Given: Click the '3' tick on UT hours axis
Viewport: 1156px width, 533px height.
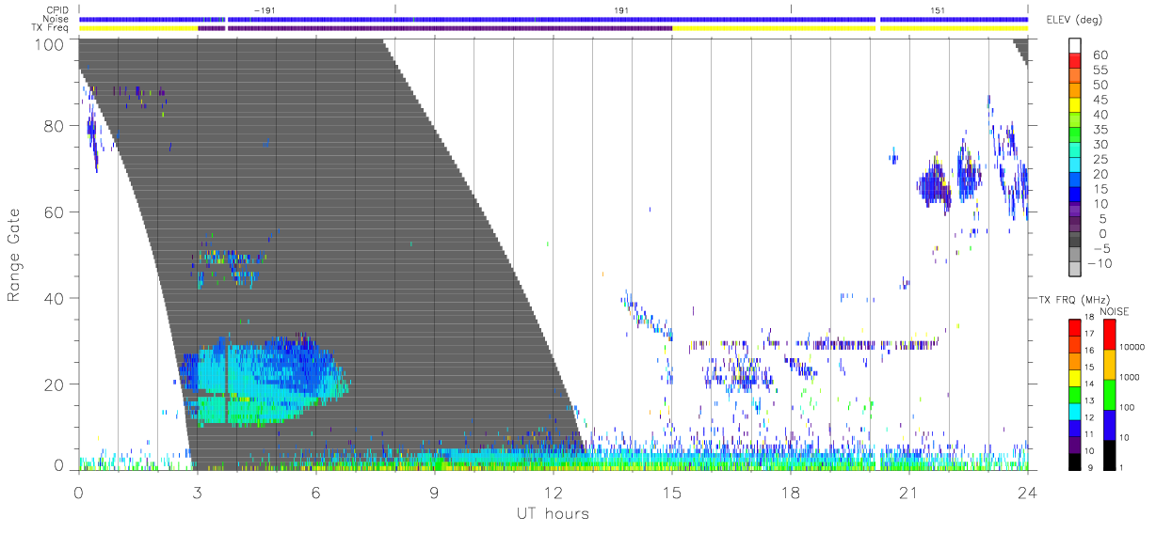Looking at the screenshot, I should 197,493.
